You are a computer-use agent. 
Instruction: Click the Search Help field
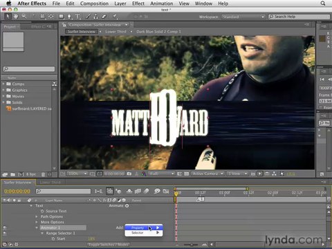[x=299, y=17]
